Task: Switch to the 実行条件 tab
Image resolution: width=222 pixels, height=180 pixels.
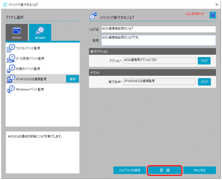Action: click(x=40, y=32)
